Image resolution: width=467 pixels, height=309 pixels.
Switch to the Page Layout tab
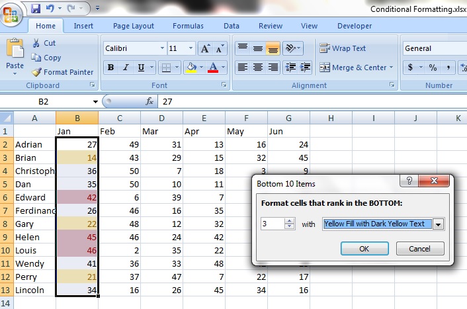(x=133, y=26)
